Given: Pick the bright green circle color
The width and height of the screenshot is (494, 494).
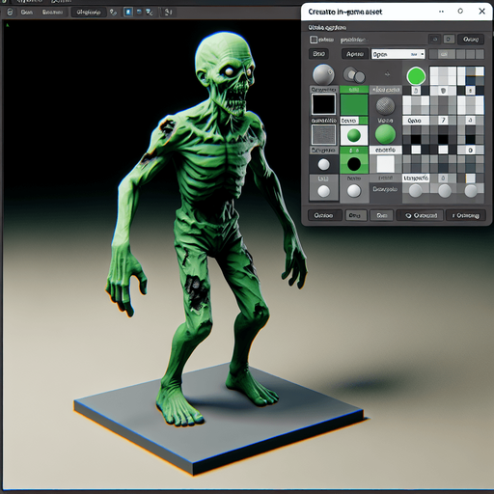Looking at the screenshot, I should (416, 76).
